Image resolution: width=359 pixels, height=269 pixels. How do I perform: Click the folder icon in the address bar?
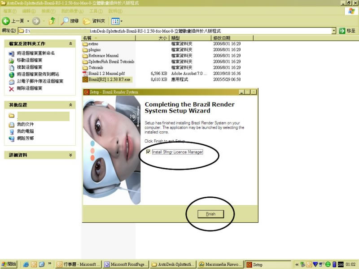click(x=22, y=31)
